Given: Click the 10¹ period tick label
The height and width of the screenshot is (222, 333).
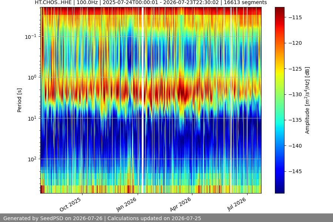Looking at the screenshot, I should (x=32, y=118).
